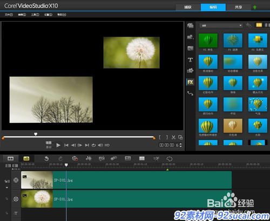Image resolution: width=270 pixels, height=221 pixels.
Task: Select the green monochrome FX filter thumbnail
Action: click(x=208, y=40)
